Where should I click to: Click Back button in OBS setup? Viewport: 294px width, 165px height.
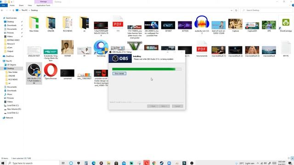153,106
